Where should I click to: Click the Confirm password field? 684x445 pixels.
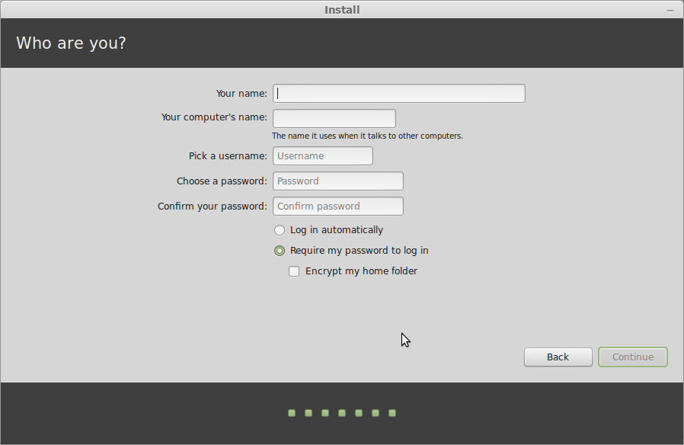click(338, 206)
